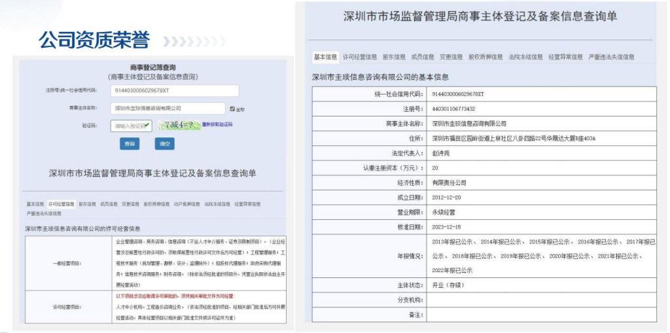This screenshot has height=333, width=670.
Task: Open 法院冻结信息 tab in right panel
Action: pyautogui.click(x=525, y=57)
